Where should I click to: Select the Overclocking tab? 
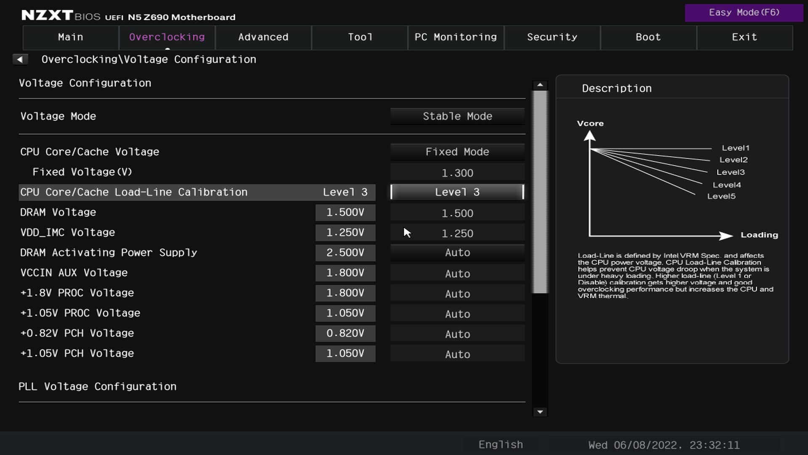(x=167, y=37)
